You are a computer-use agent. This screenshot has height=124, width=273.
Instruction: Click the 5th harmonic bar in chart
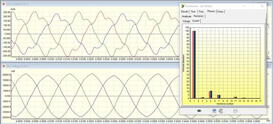(210, 95)
